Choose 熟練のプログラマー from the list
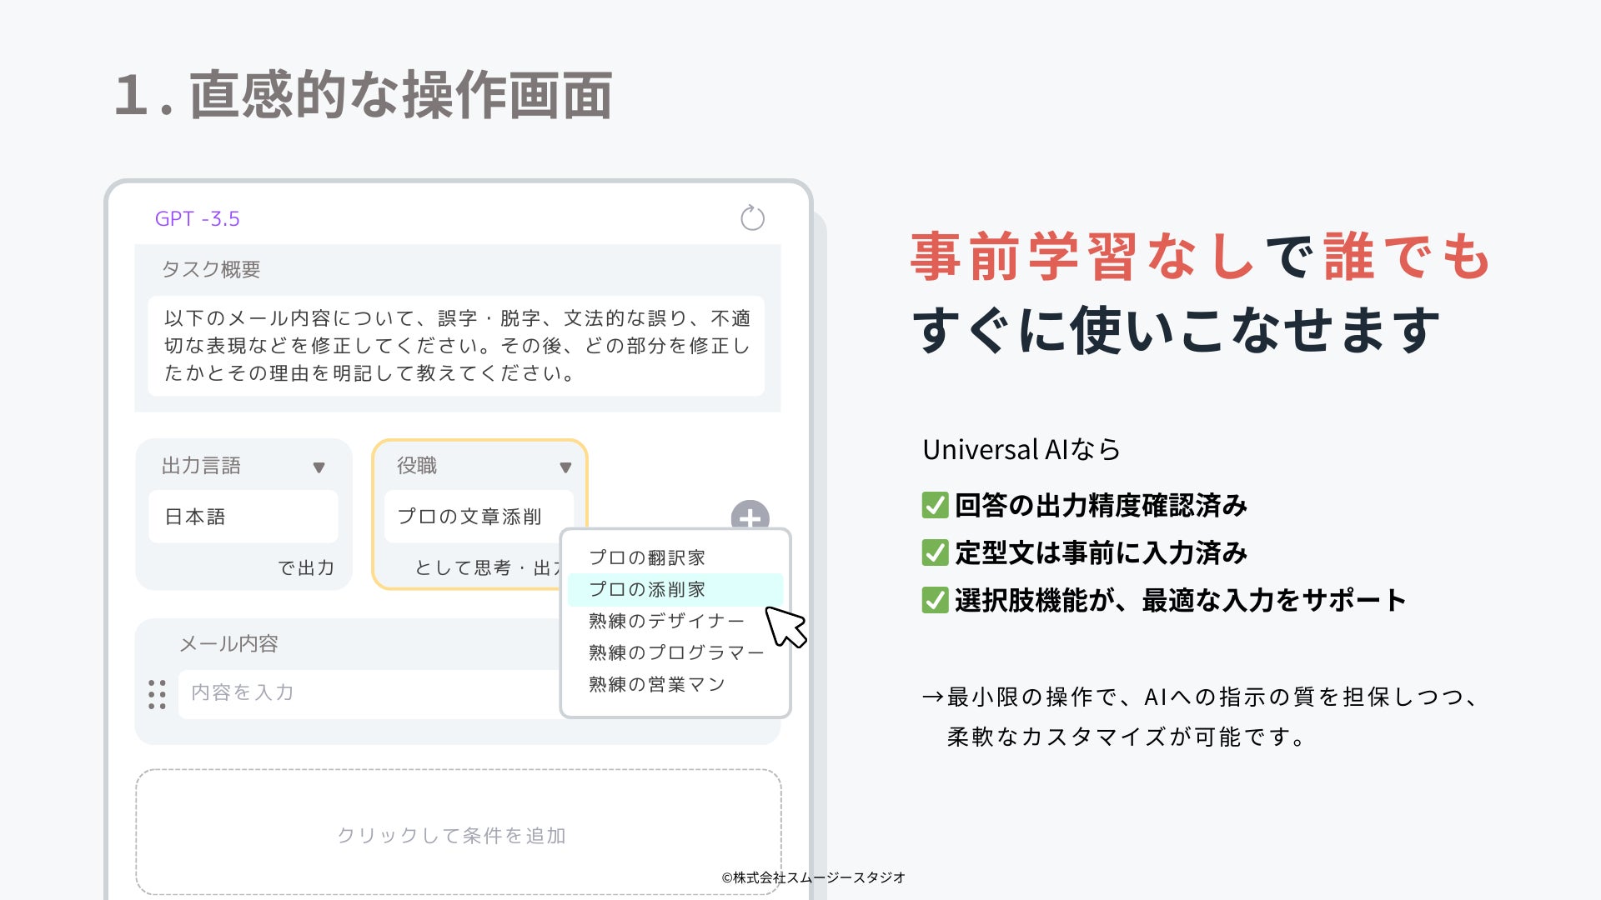This screenshot has width=1601, height=900. (675, 652)
